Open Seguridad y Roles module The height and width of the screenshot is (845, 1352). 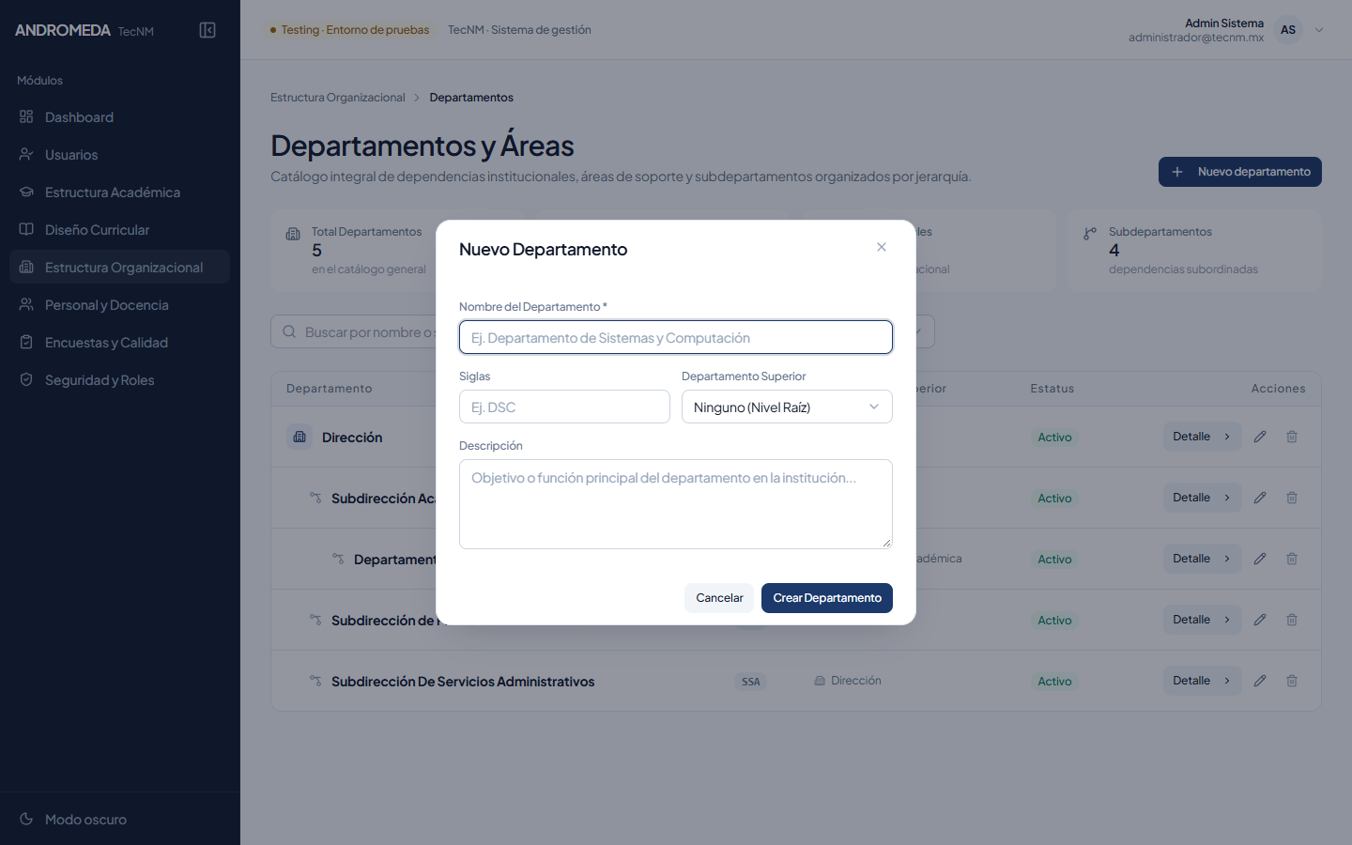point(119,380)
